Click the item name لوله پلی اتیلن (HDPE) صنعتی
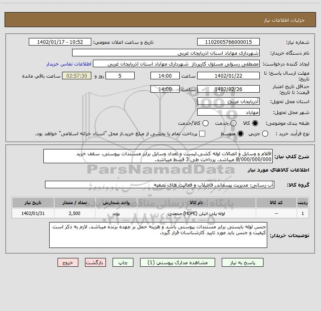The image size is (321, 311). (x=196, y=214)
